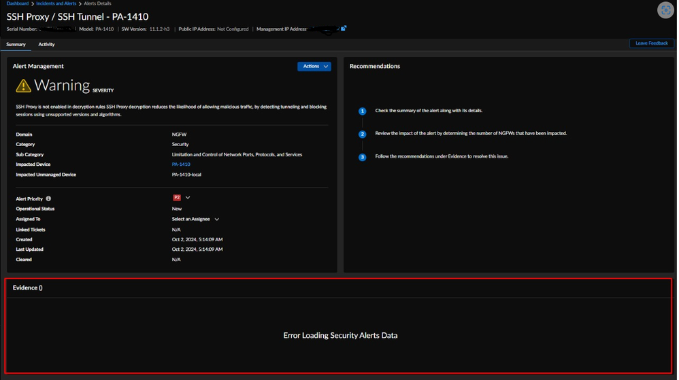Switch to the Activity tab
Screen dimensions: 679x380
pos(46,44)
